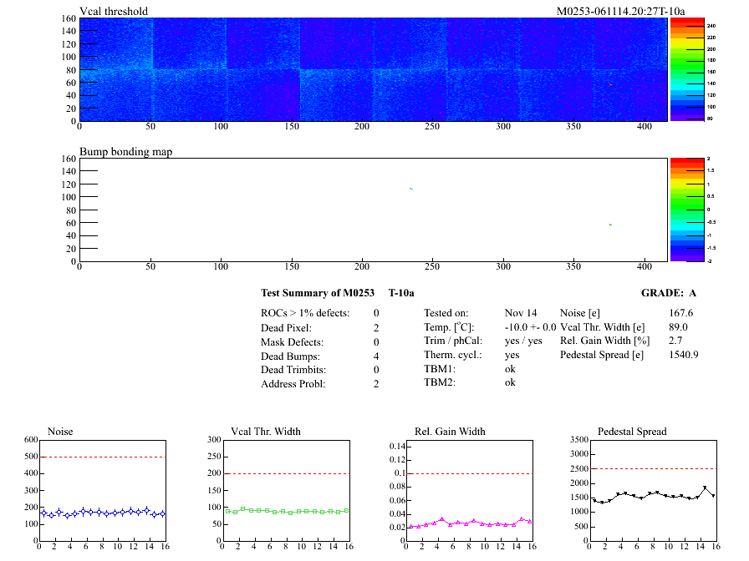Click the Dead Pixel count value

pyautogui.click(x=376, y=327)
